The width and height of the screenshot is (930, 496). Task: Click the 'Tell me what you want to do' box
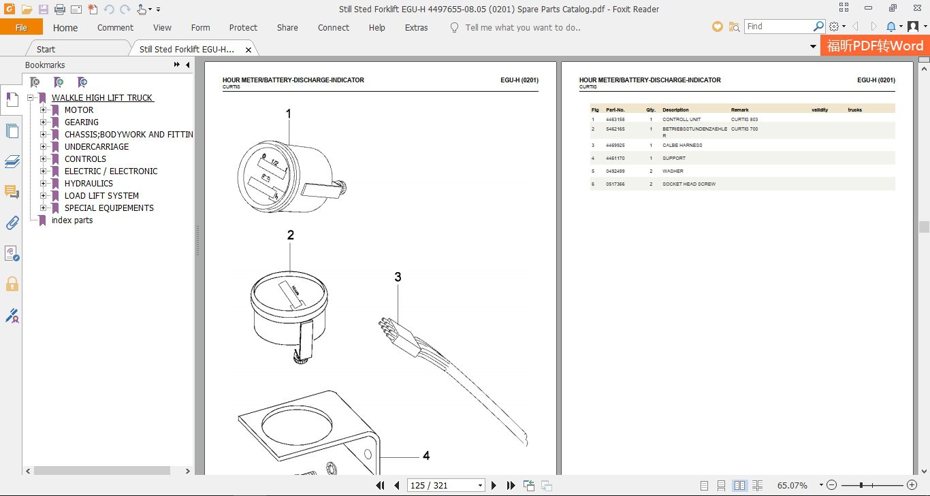(x=522, y=28)
